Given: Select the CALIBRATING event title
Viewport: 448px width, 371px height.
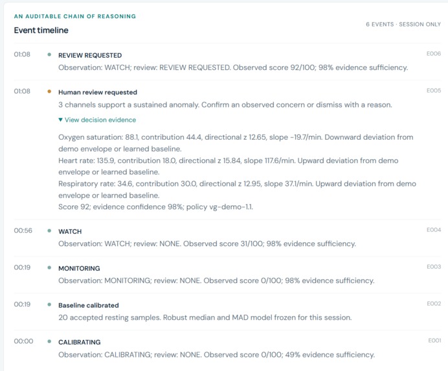Looking at the screenshot, I should 80,342.
